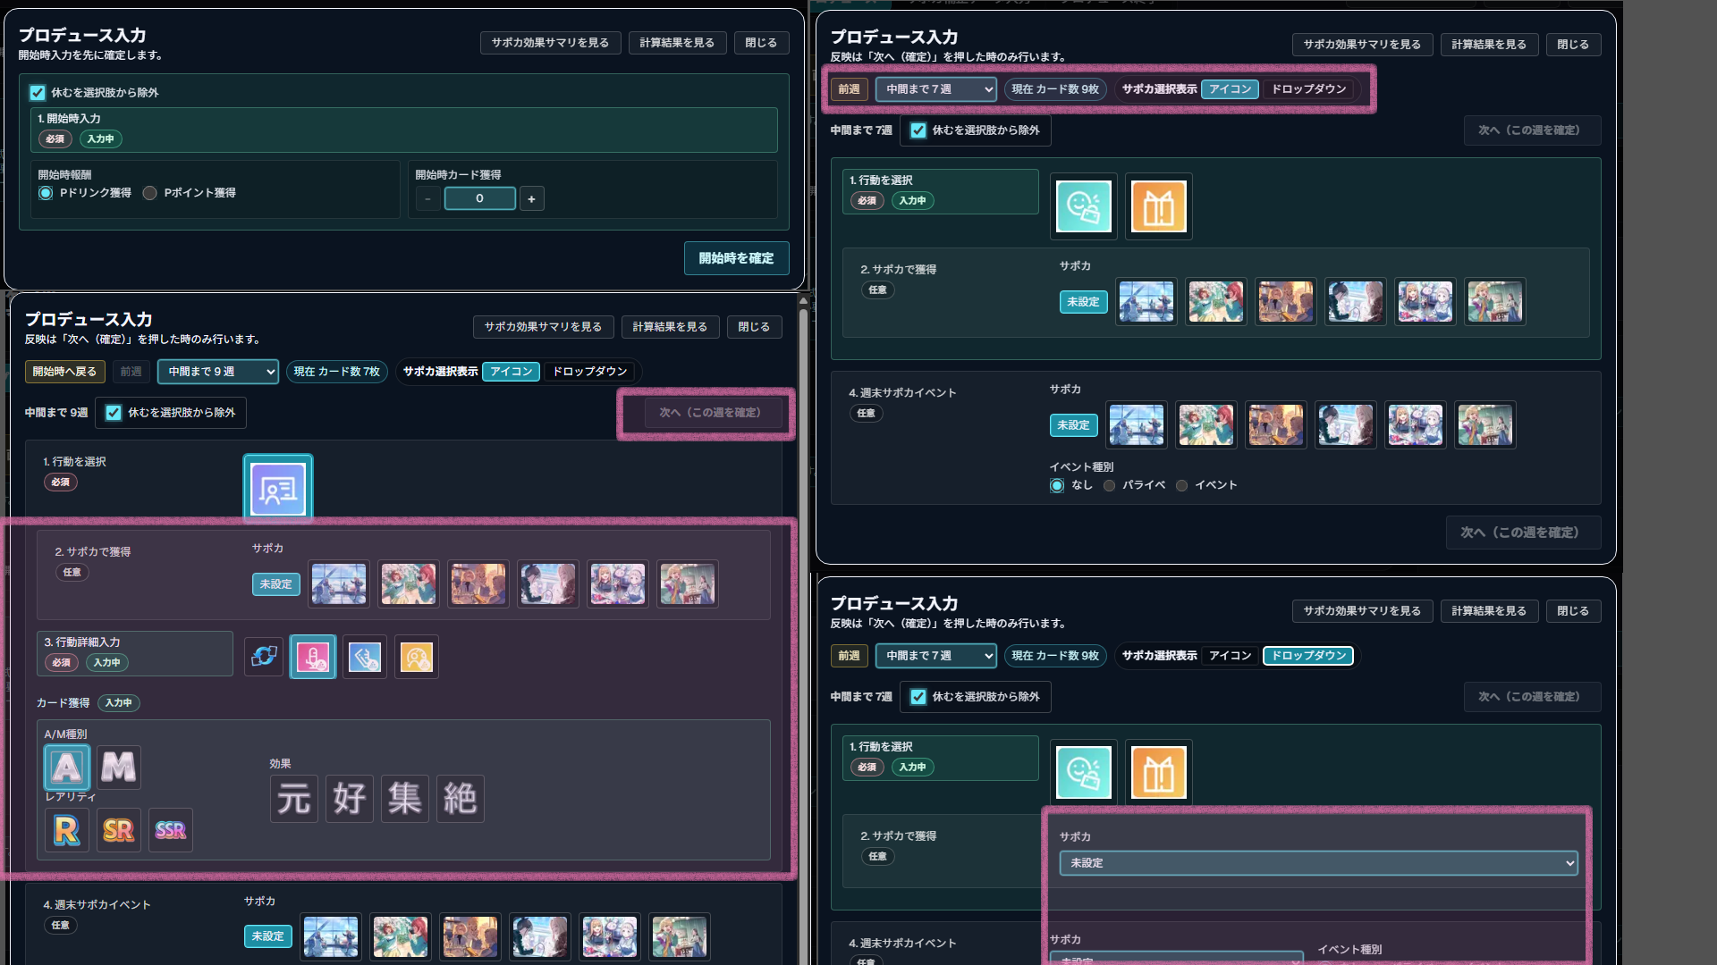Open the 未設定 サポカ dropdown selector
Viewport: 1717px width, 965px height.
coord(1316,863)
